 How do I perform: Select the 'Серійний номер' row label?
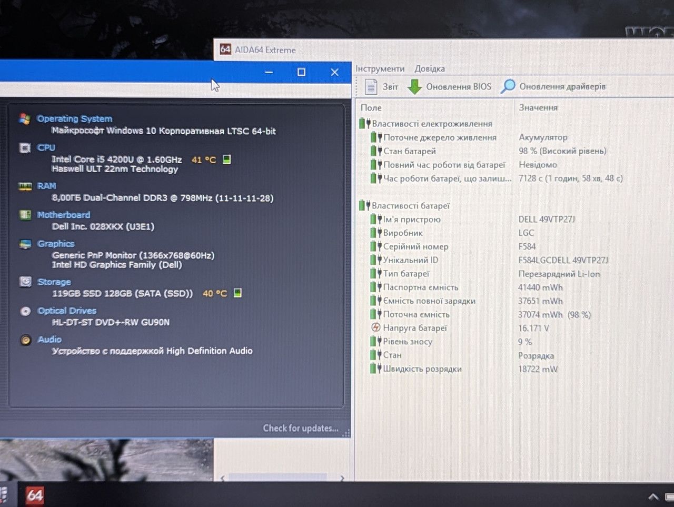pyautogui.click(x=416, y=246)
